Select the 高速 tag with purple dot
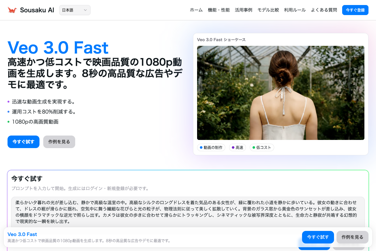 pyautogui.click(x=238, y=147)
